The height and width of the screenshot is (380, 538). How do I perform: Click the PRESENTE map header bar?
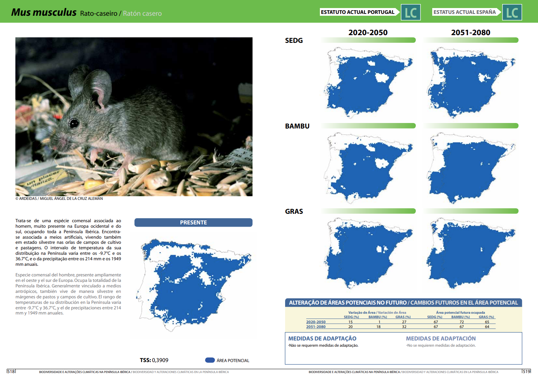[193, 223]
